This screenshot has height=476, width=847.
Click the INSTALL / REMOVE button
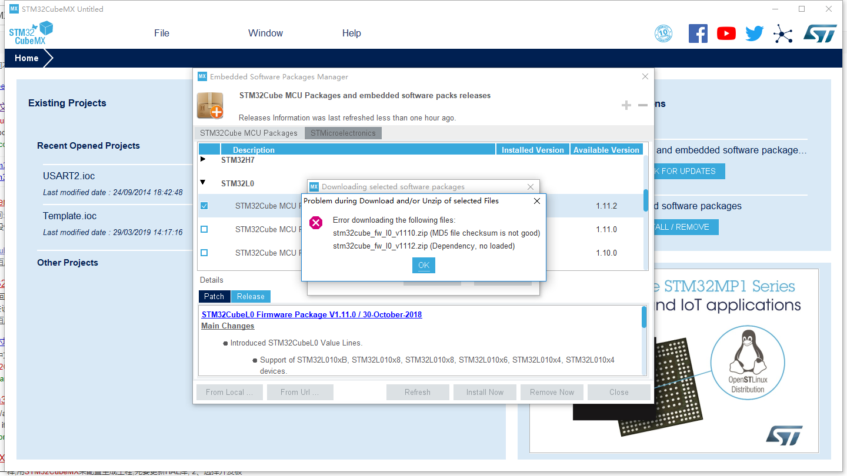[685, 227]
